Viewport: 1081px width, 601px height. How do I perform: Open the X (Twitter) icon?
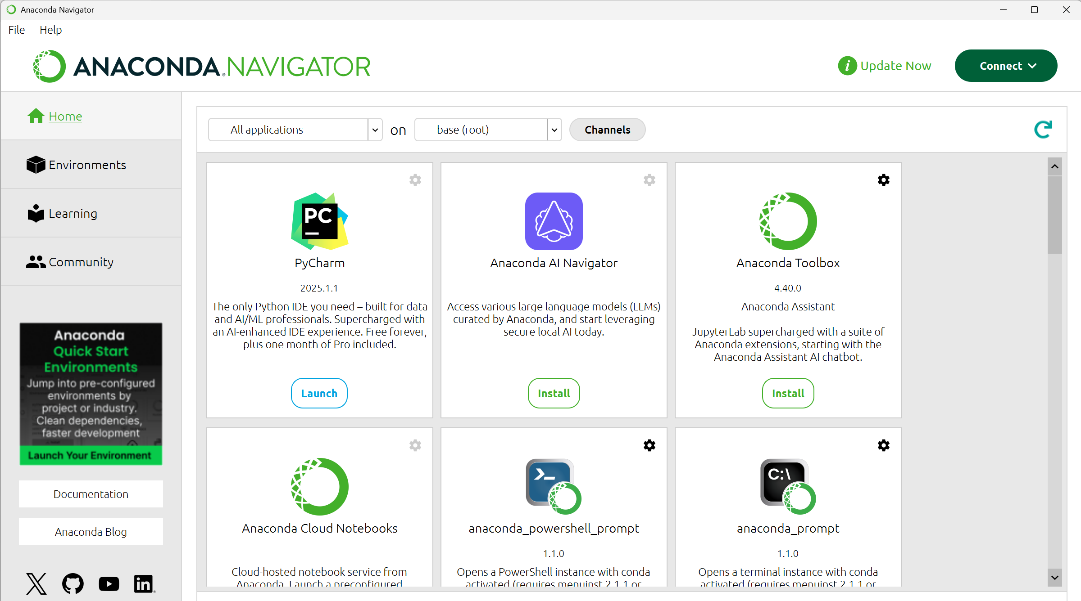coord(36,583)
